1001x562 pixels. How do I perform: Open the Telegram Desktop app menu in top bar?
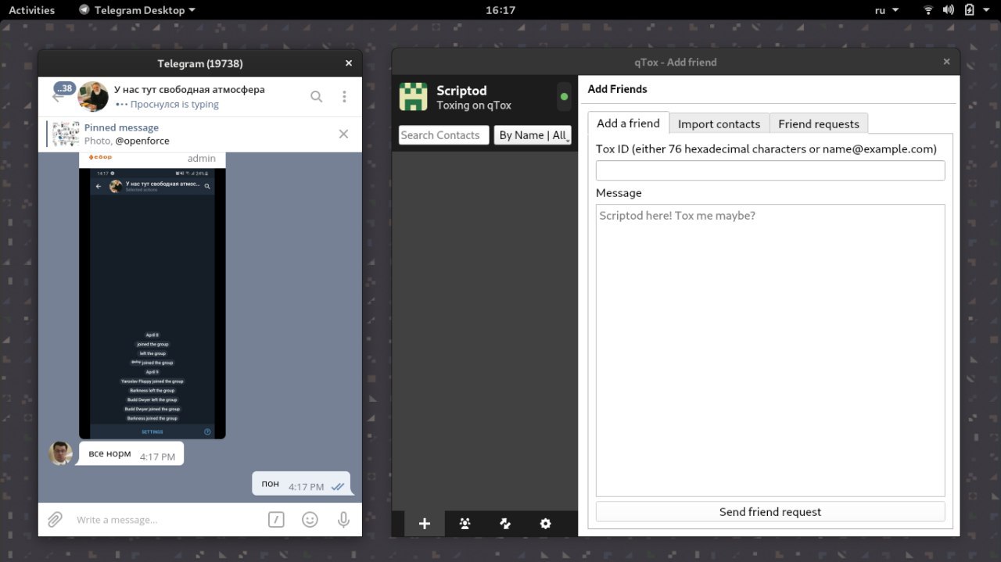point(137,10)
